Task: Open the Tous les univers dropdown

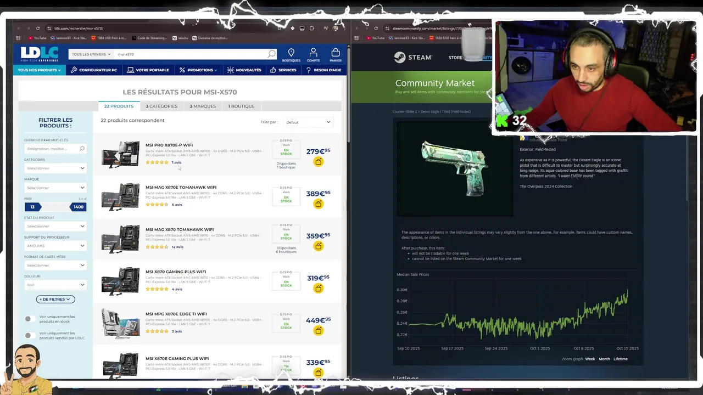Action: [91, 54]
